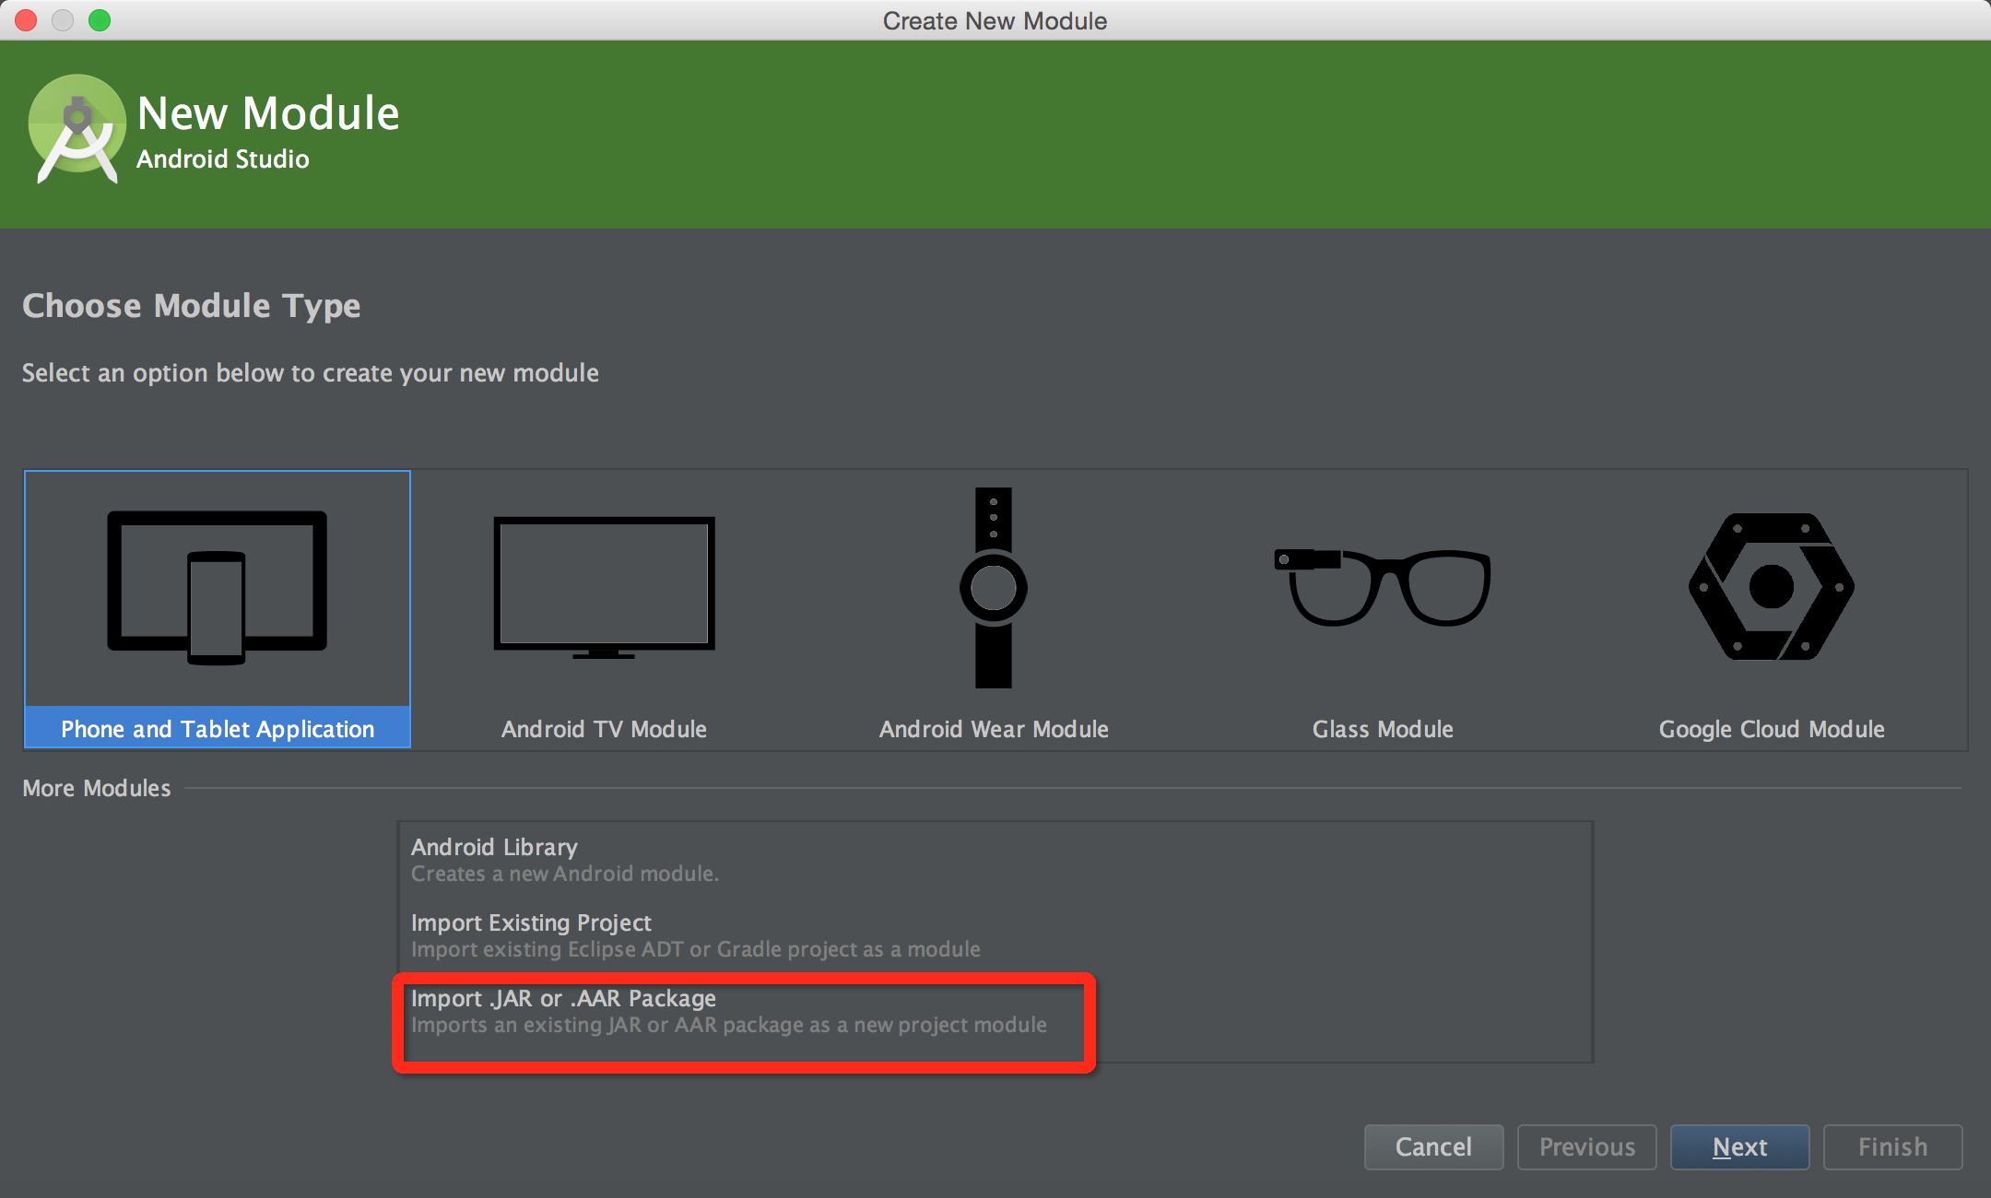Screen dimensions: 1991x1198
Task: Click the Android TV Module label
Action: pyautogui.click(x=604, y=729)
